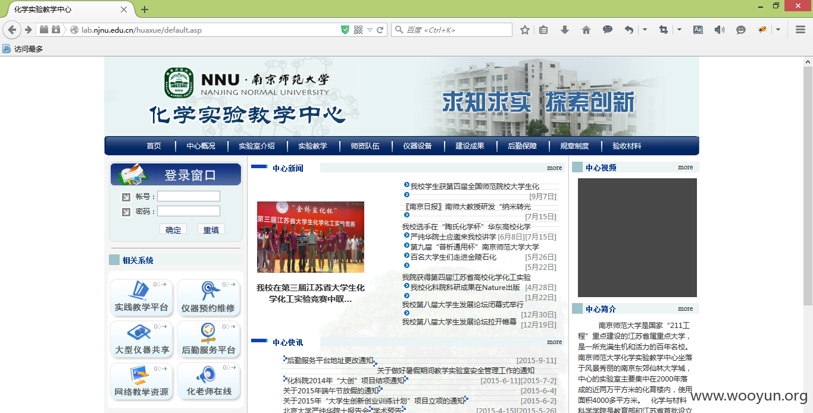This screenshot has width=813, height=413.
Task: Click the translate toolbar icon
Action: pyautogui.click(x=698, y=30)
